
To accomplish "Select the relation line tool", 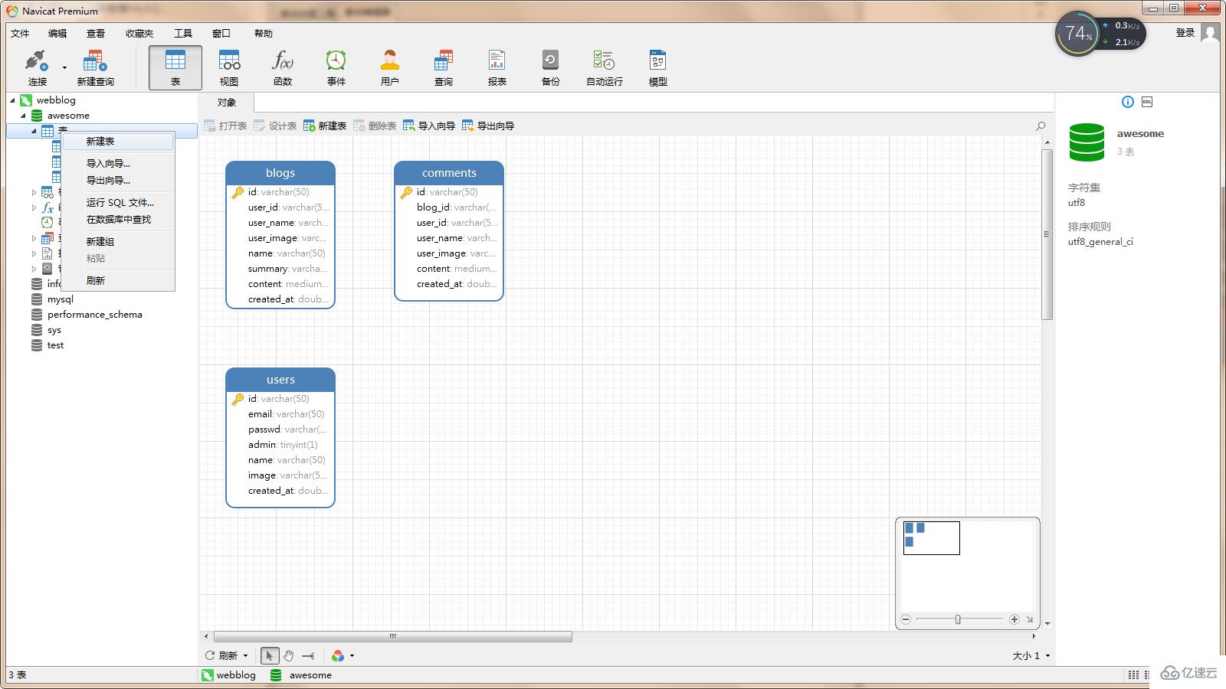I will coord(308,655).
